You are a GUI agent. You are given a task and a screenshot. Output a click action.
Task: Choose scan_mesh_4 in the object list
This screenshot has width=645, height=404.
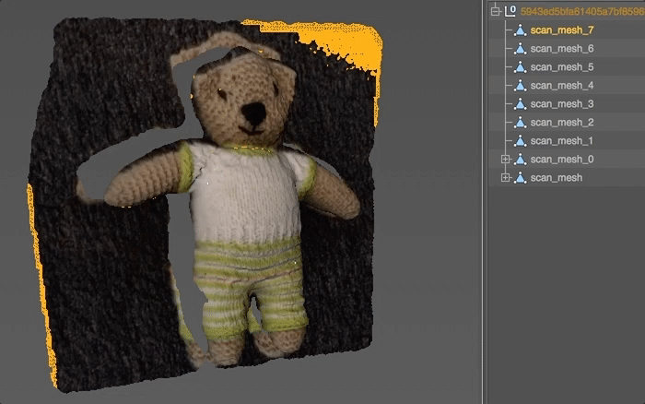click(x=562, y=86)
